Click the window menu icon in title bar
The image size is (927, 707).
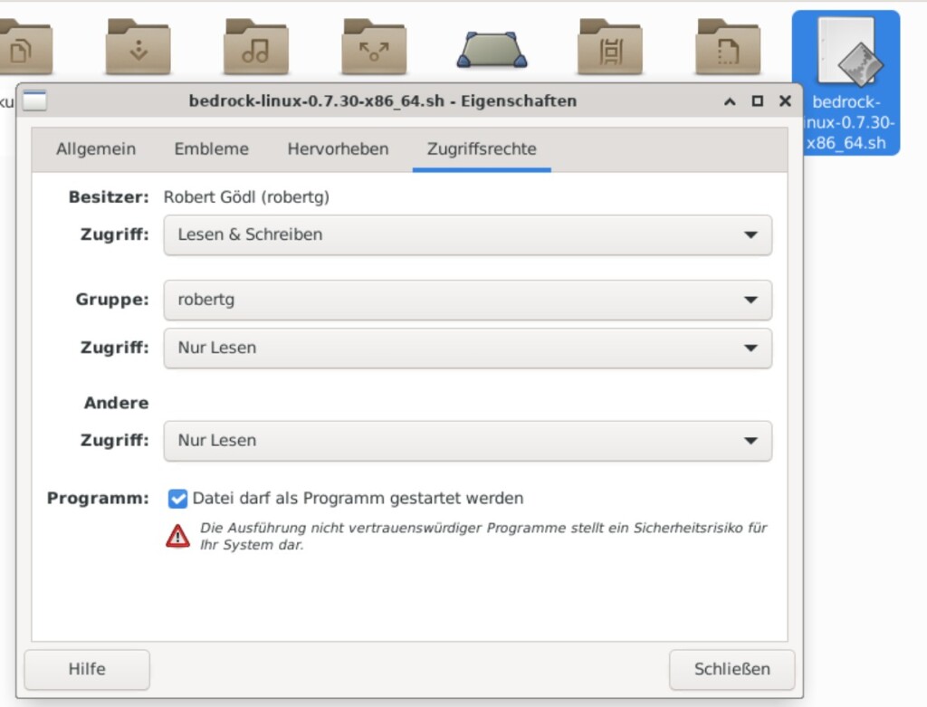(35, 101)
